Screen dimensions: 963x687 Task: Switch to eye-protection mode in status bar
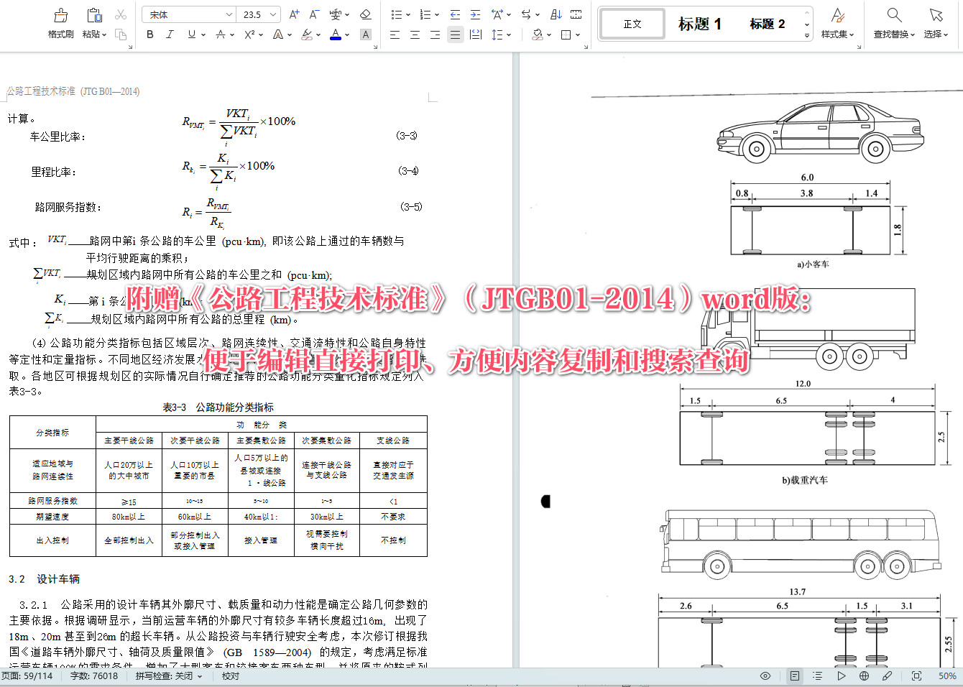(x=765, y=676)
